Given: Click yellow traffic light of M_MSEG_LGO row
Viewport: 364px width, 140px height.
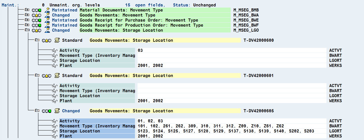Looking at the screenshot, I should tap(37, 31).
